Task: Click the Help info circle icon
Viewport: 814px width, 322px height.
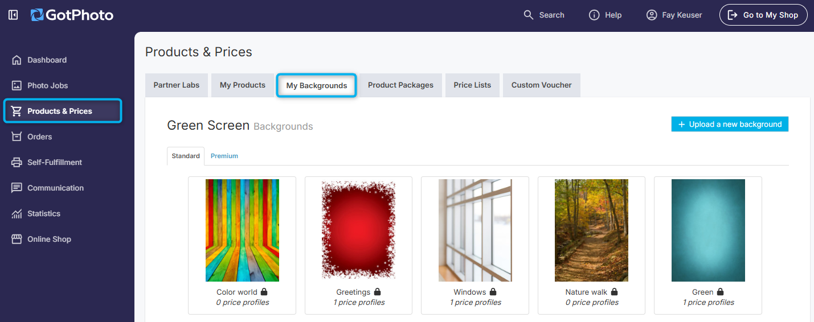Action: [x=594, y=15]
